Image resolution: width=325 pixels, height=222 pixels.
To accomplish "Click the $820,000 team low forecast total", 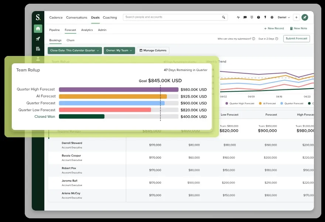I will pyautogui.click(x=229, y=131).
